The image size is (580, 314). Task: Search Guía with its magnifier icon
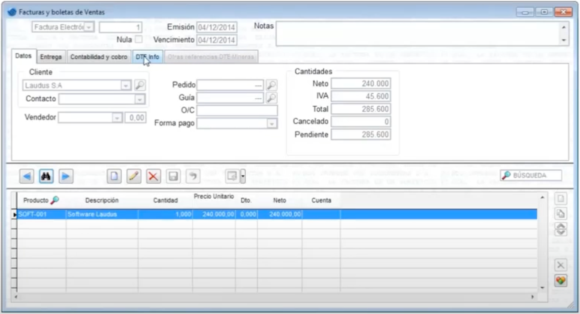pos(271,98)
